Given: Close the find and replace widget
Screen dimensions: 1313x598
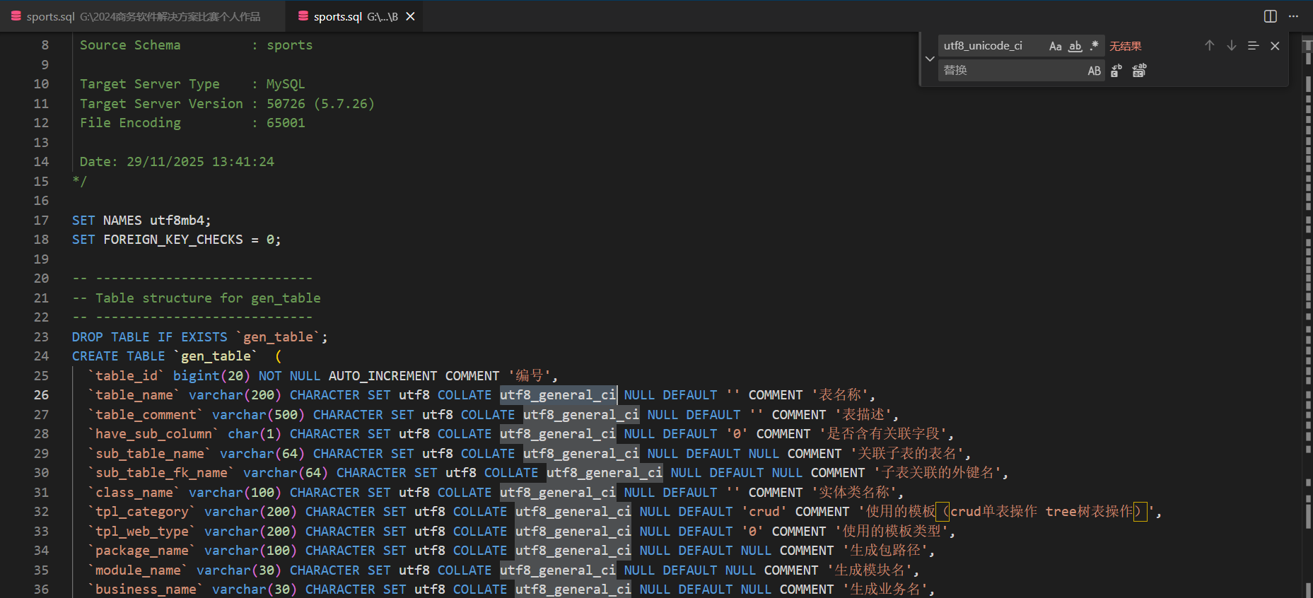Looking at the screenshot, I should point(1275,46).
